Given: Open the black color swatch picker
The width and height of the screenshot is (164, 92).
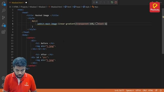Looking at the screenshot, I should coord(97,24).
